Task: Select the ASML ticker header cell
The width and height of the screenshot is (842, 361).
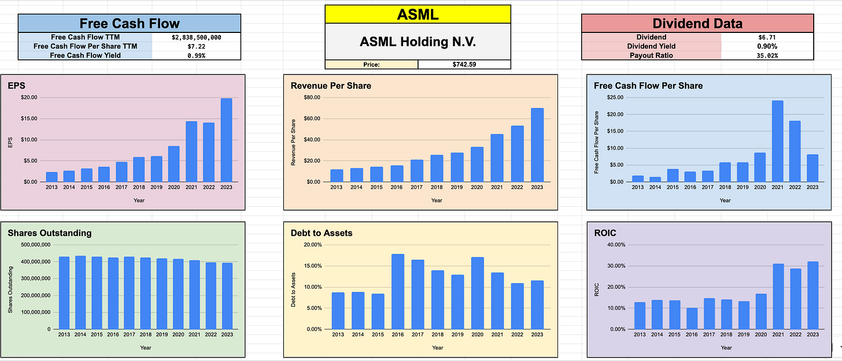Action: pyautogui.click(x=418, y=14)
